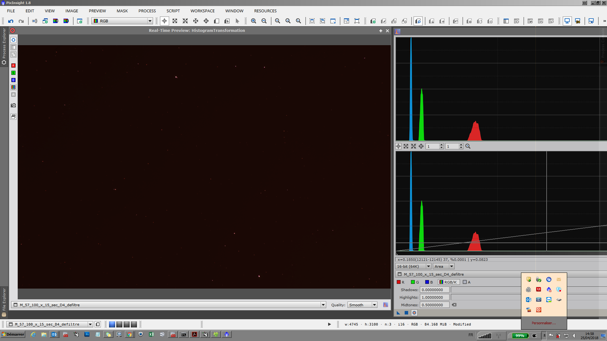Click the New Instance triangle icon
The width and height of the screenshot is (607, 341).
(x=399, y=313)
